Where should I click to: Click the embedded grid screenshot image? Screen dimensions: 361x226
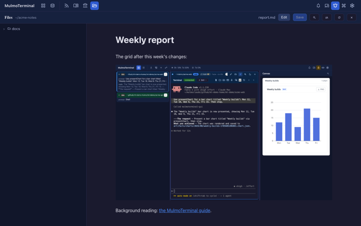(x=224, y=132)
